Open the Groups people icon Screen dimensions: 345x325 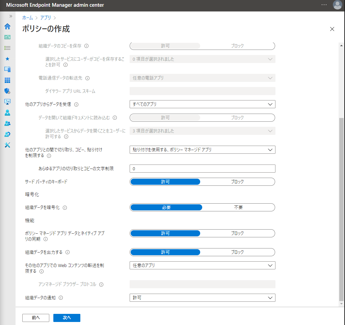tap(7, 123)
